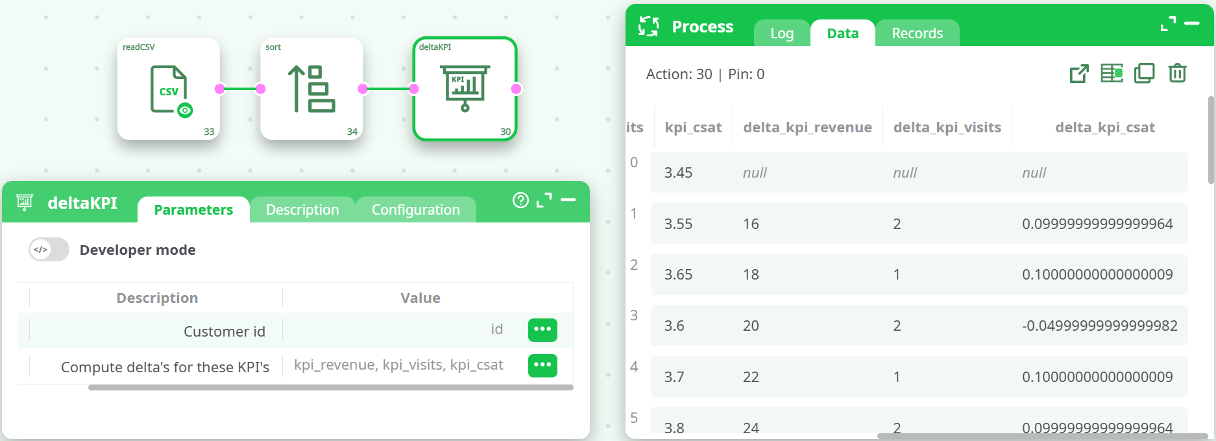
Task: Click the delta_kpi_revenue value 18
Action: coord(751,274)
